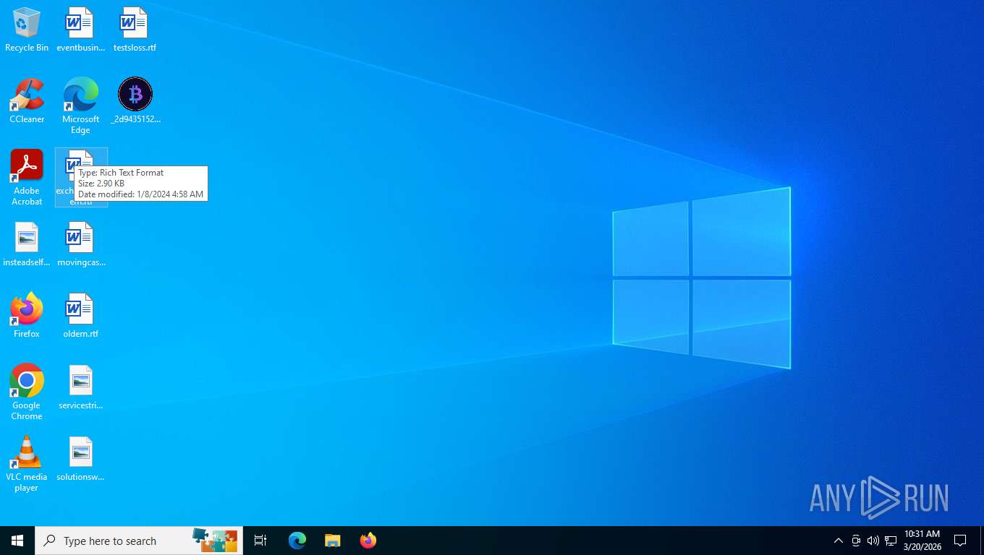Image resolution: width=984 pixels, height=555 pixels.
Task: Select the solutionsw... image file
Action: pos(80,459)
